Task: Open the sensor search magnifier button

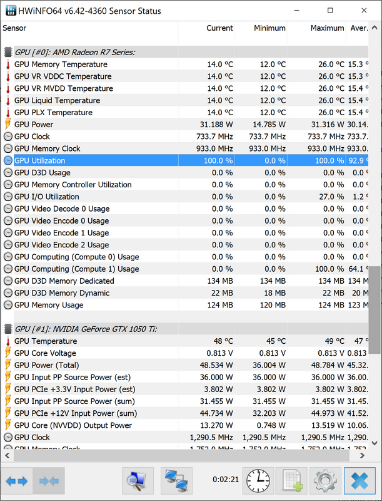Action: (x=138, y=480)
